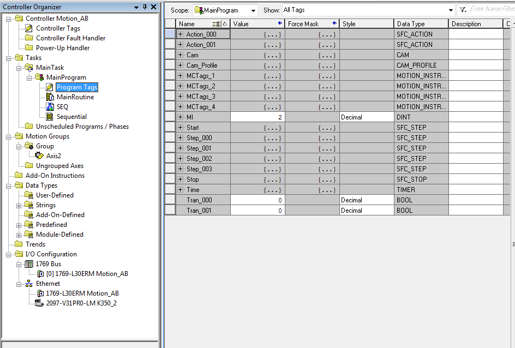Image resolution: width=515 pixels, height=348 pixels.
Task: Open the Scope MainProgram dropdown
Action: point(253,10)
